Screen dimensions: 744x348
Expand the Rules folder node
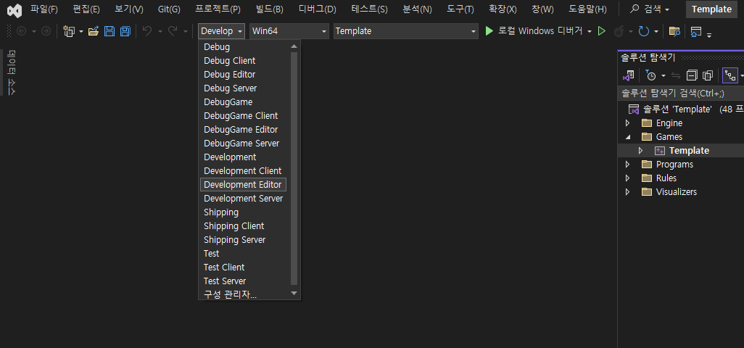pyautogui.click(x=627, y=178)
